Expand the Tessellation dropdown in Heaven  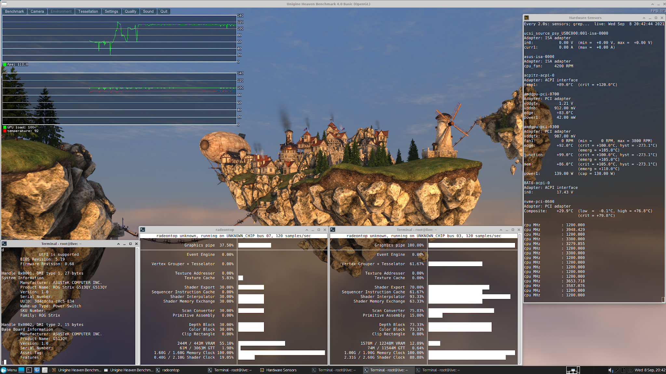88,11
